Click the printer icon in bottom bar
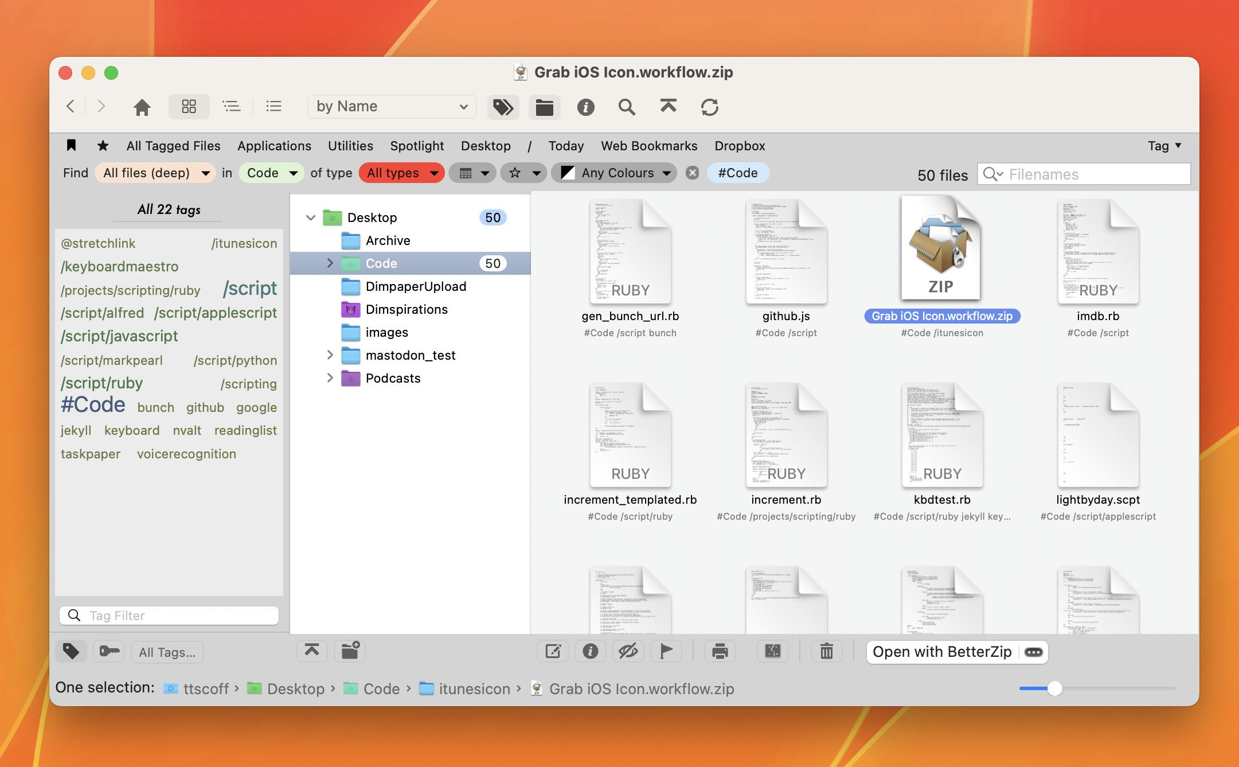The width and height of the screenshot is (1239, 767). (x=720, y=651)
